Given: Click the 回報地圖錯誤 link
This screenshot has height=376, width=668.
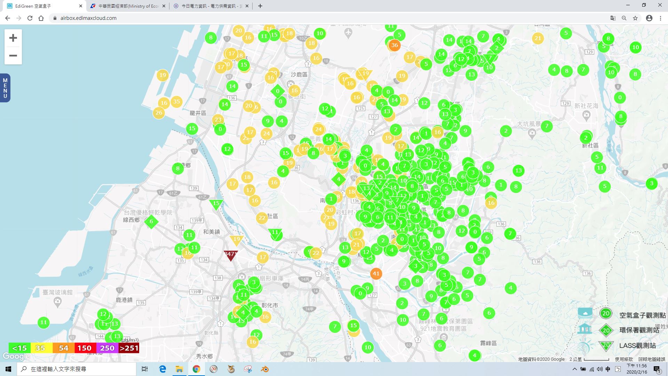Looking at the screenshot, I should point(651,359).
